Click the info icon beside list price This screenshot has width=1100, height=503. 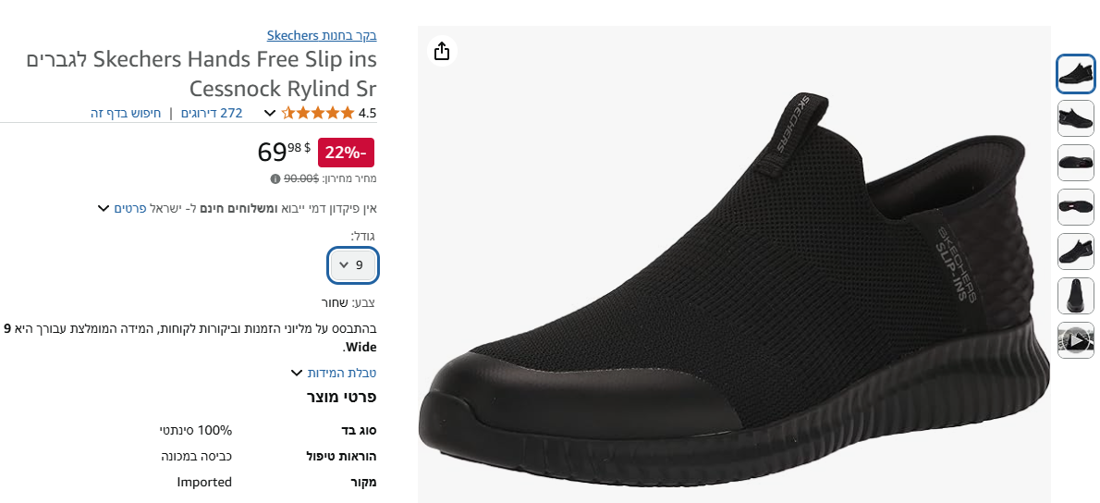pos(275,178)
